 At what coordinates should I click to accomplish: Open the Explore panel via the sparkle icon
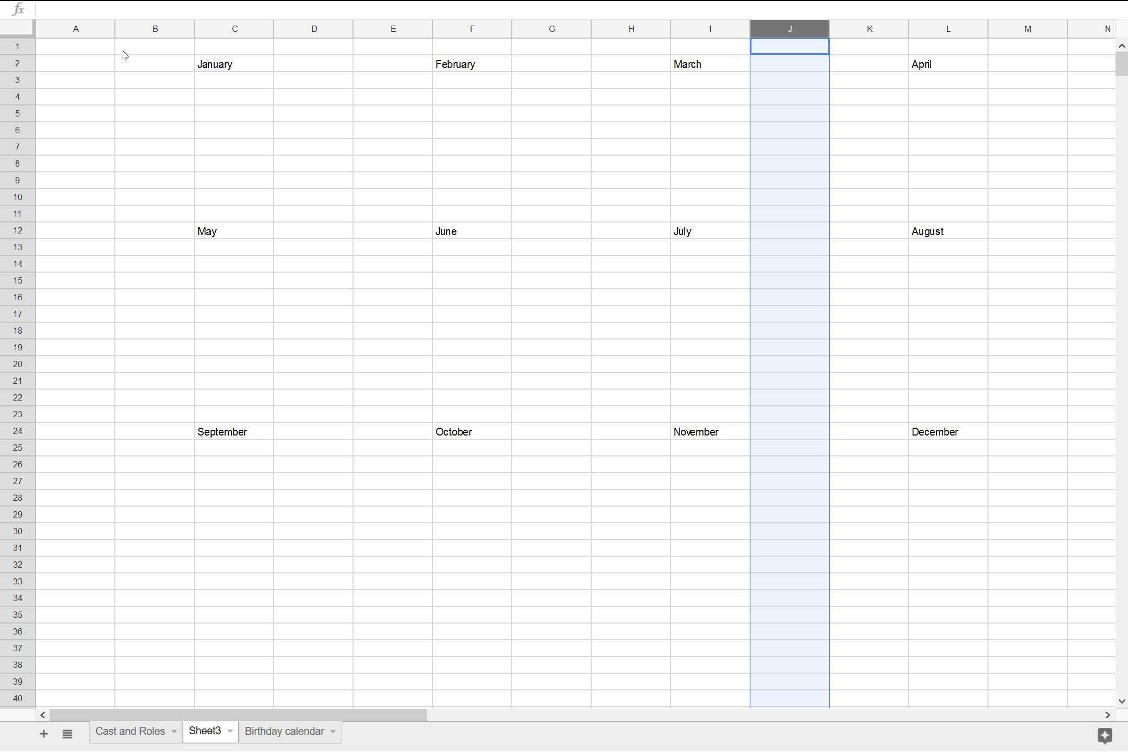click(1105, 736)
